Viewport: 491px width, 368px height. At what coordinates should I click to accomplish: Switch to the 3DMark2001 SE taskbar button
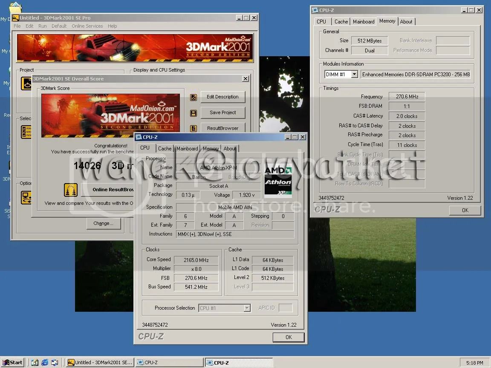(100, 362)
